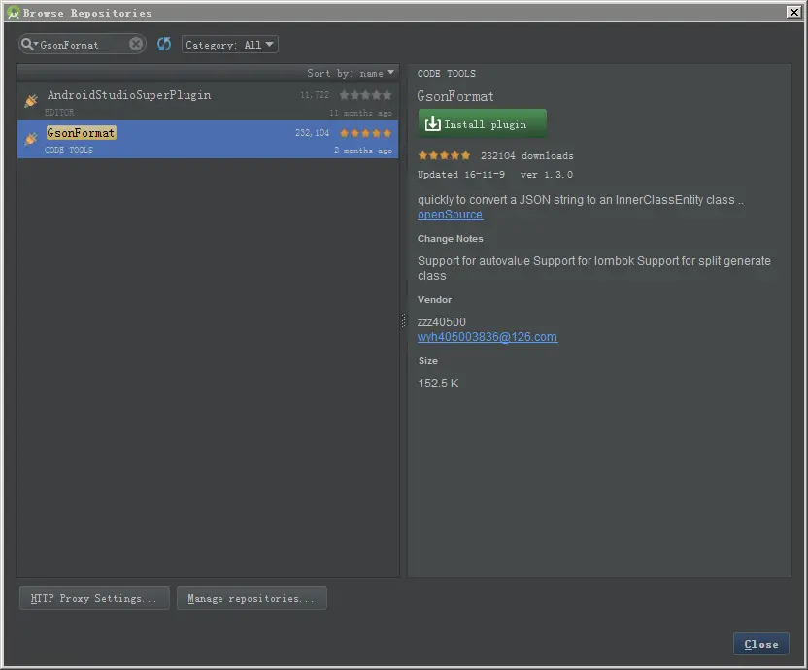Click star rating in GsonFormat list row
808x670 pixels.
[365, 133]
